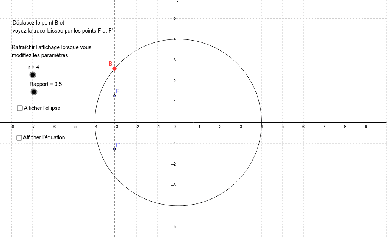This screenshot has height=239, width=388.
Task: Select the blue point F'
Action: 114,149
